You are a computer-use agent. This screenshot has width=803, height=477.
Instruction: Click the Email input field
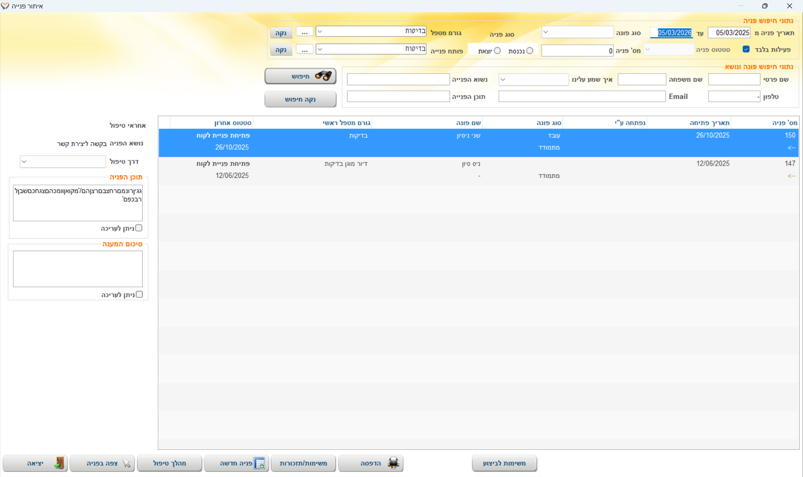[x=581, y=97]
